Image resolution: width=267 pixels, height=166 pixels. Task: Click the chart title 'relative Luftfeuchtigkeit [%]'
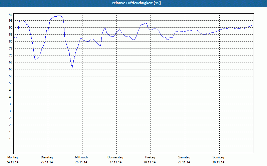(x=137, y=3)
